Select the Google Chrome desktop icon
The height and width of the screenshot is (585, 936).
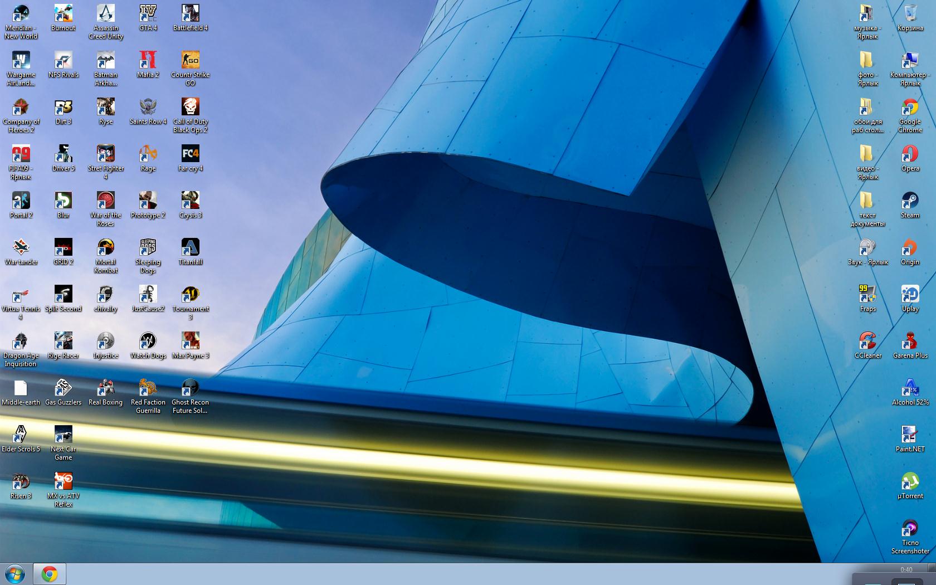(910, 115)
